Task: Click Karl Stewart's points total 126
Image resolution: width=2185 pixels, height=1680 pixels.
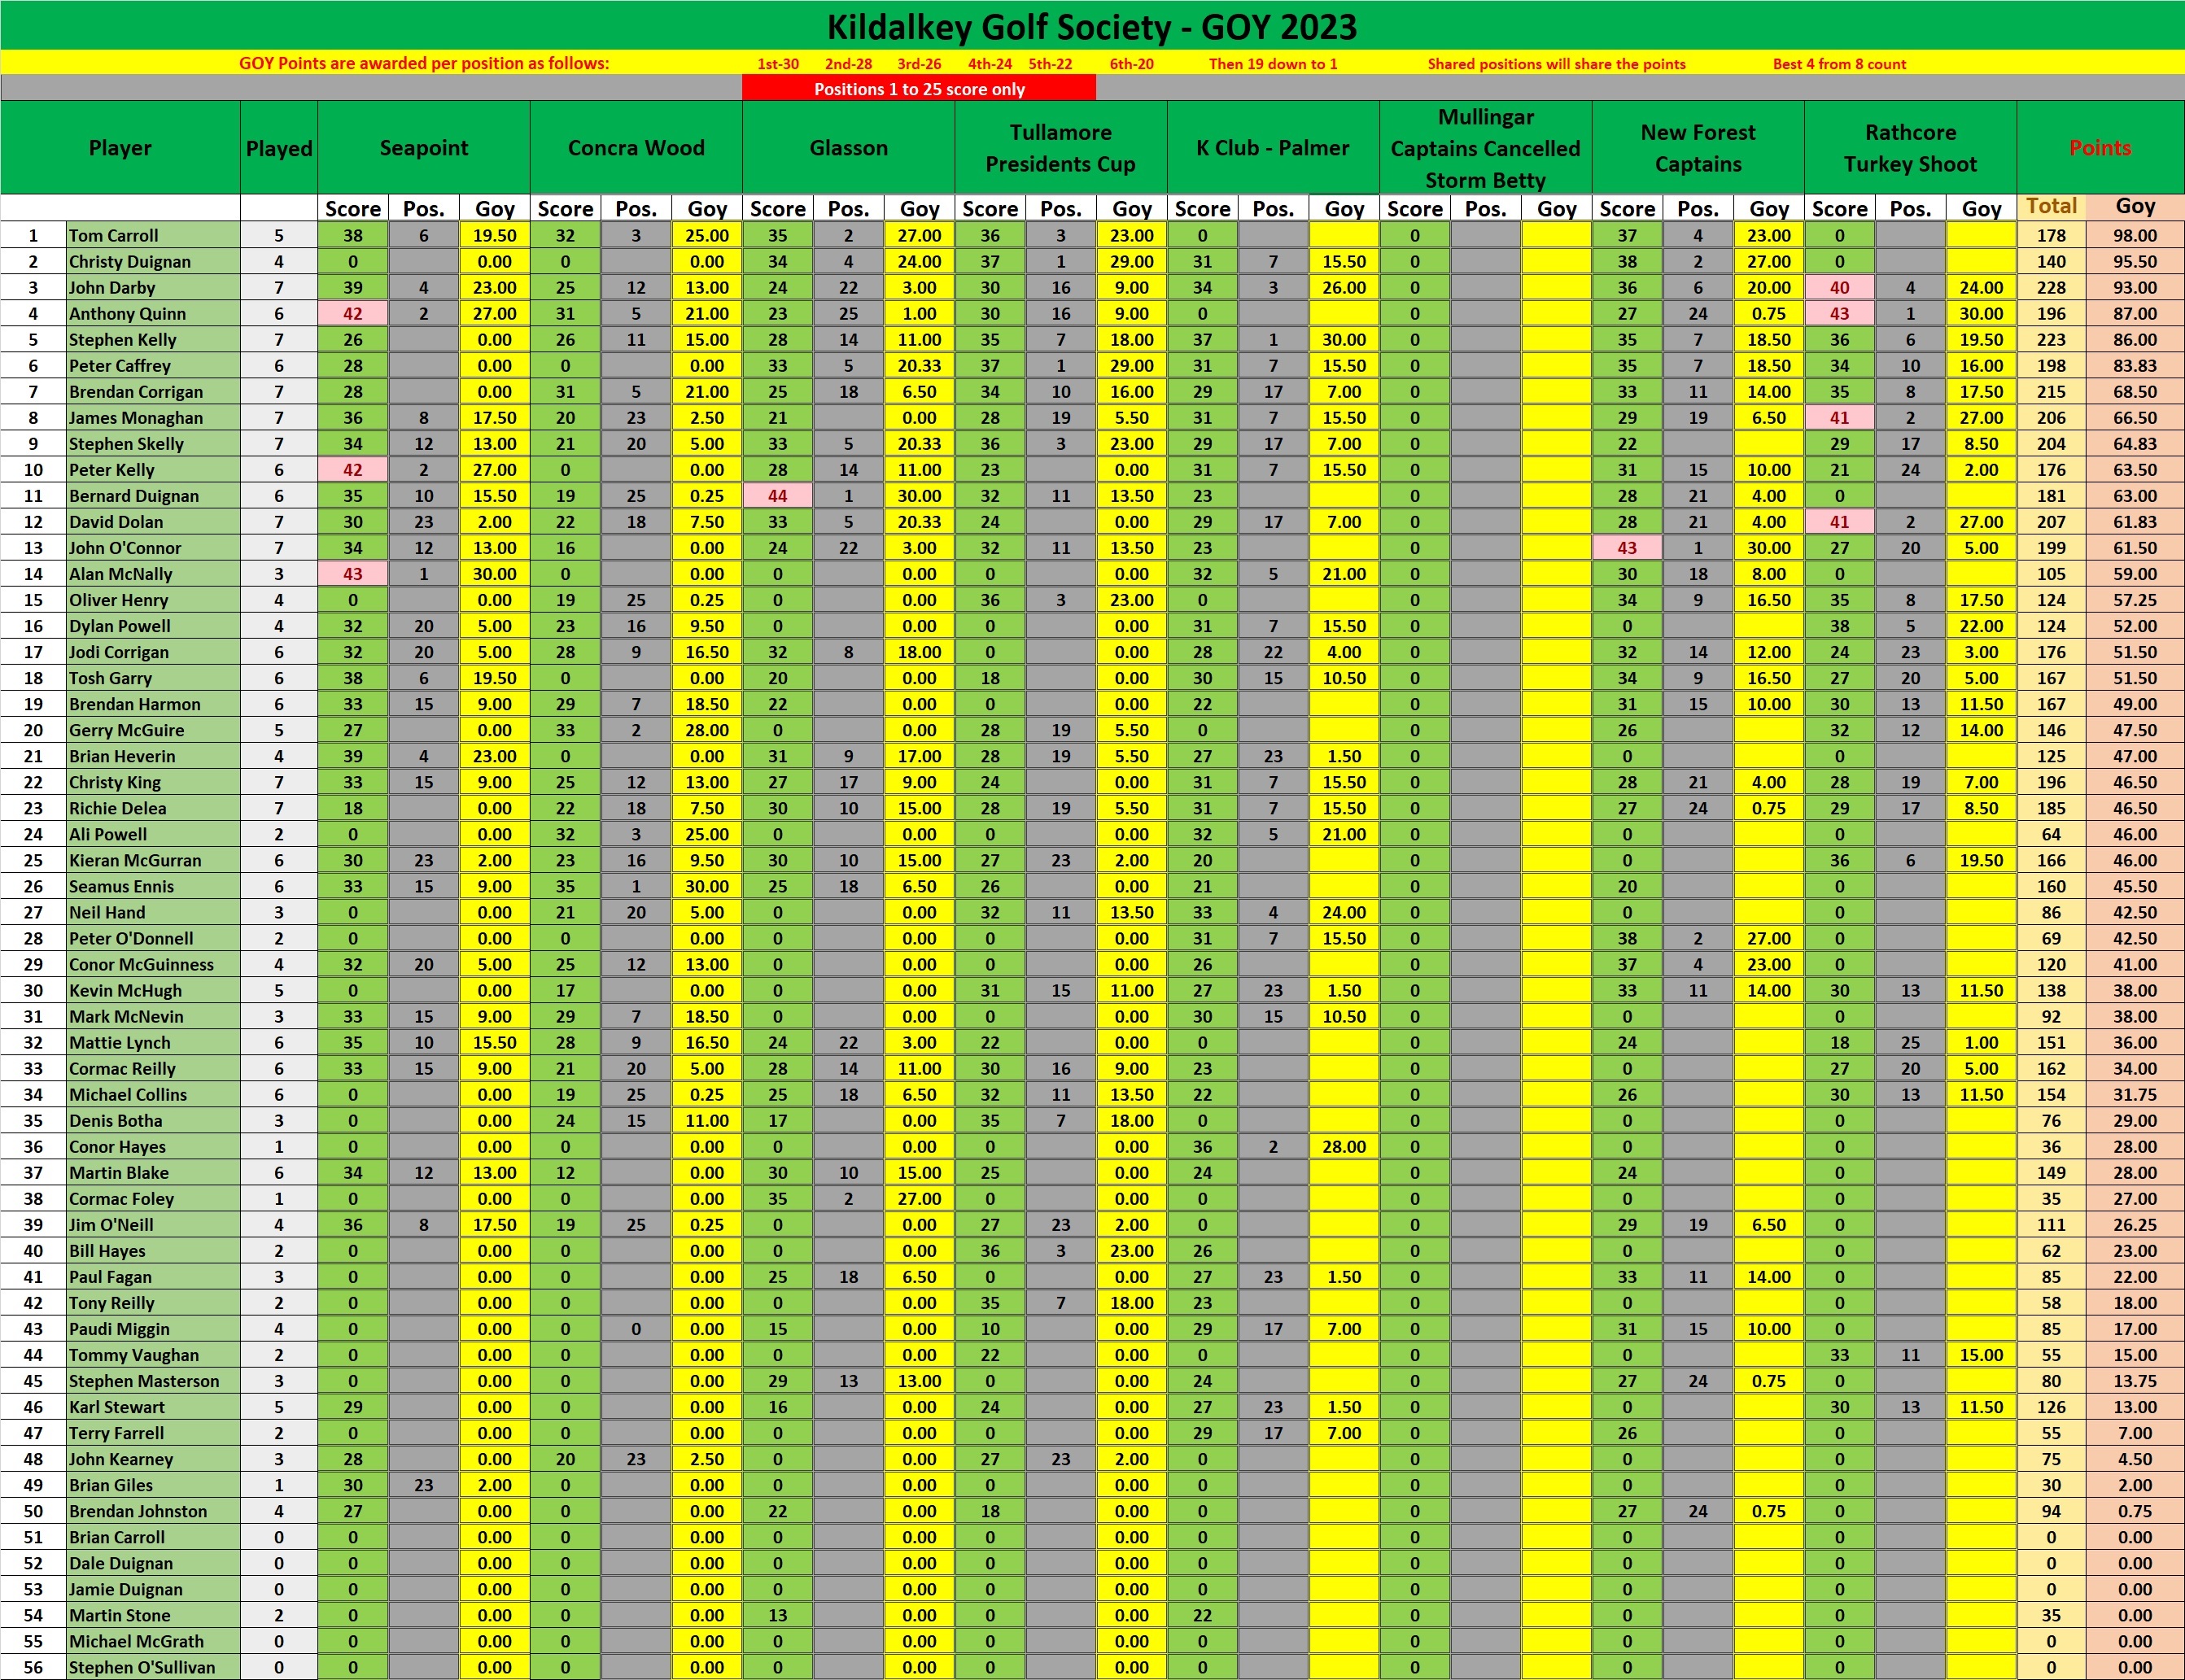Action: [x=2051, y=1407]
